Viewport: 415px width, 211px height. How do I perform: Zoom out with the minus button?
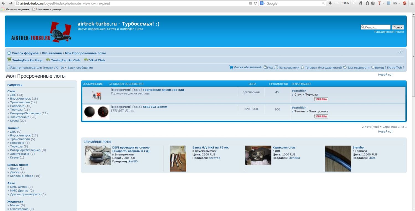[337, 3]
